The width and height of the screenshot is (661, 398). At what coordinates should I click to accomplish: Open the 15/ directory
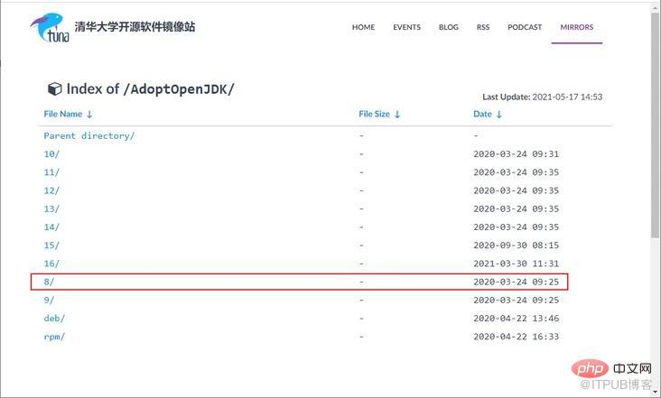(x=51, y=245)
